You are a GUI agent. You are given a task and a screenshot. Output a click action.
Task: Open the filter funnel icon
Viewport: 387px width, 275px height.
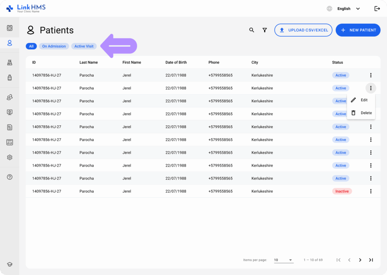tap(265, 30)
